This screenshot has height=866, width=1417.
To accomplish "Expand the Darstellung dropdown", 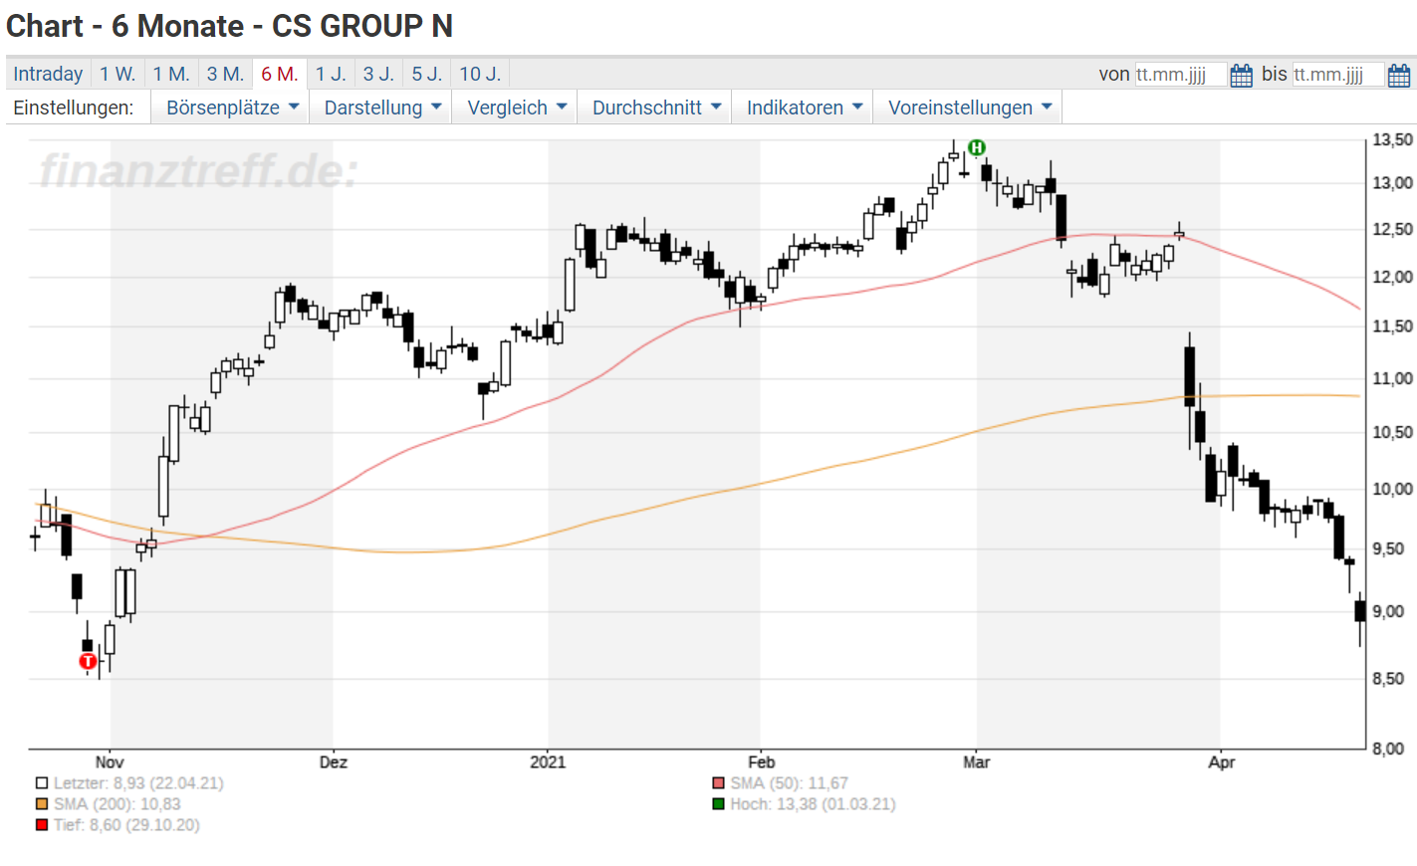I will pyautogui.click(x=382, y=108).
